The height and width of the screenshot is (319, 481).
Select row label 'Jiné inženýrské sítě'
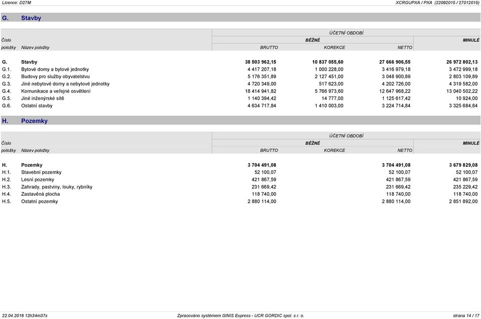[43, 99]
